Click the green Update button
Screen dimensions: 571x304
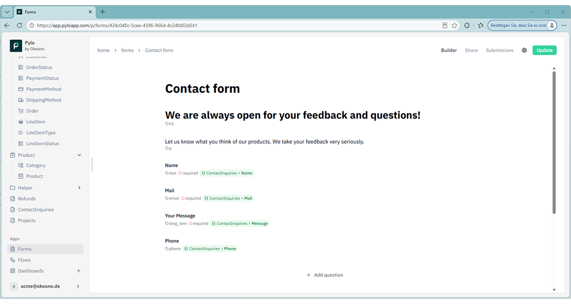(x=545, y=50)
